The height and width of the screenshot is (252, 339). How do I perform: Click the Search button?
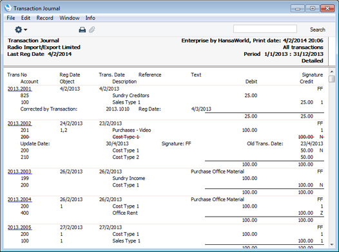pyautogui.click(x=317, y=30)
